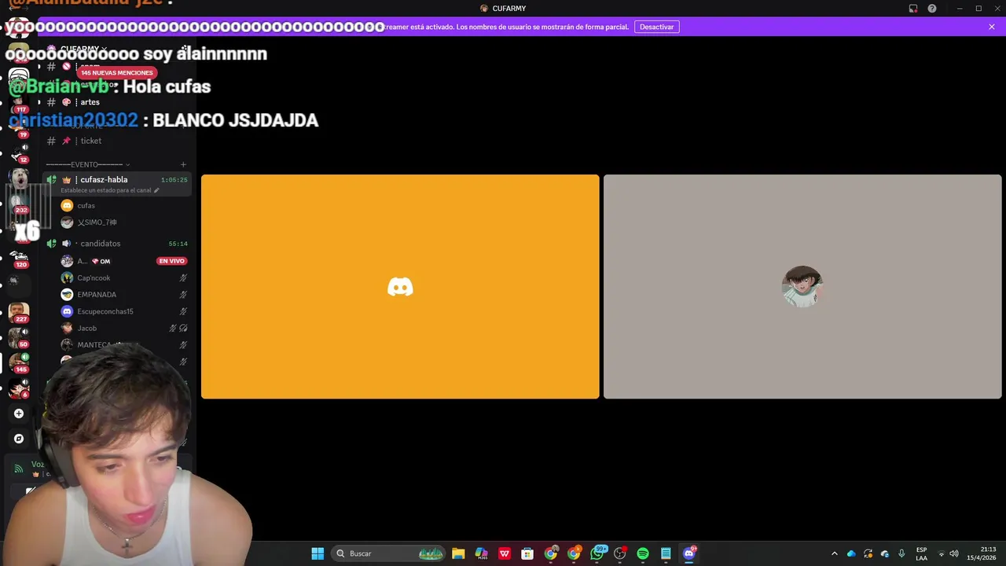Open the red WPS taskbar icon

click(505, 553)
